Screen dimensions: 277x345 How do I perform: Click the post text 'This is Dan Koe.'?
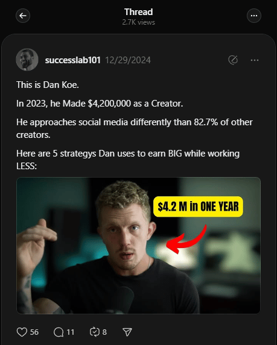[48, 85]
